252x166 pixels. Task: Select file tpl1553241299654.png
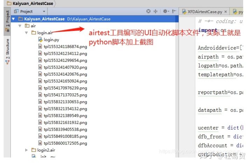[x=65, y=60]
